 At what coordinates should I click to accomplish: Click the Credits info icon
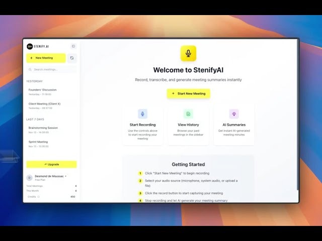tap(38, 196)
